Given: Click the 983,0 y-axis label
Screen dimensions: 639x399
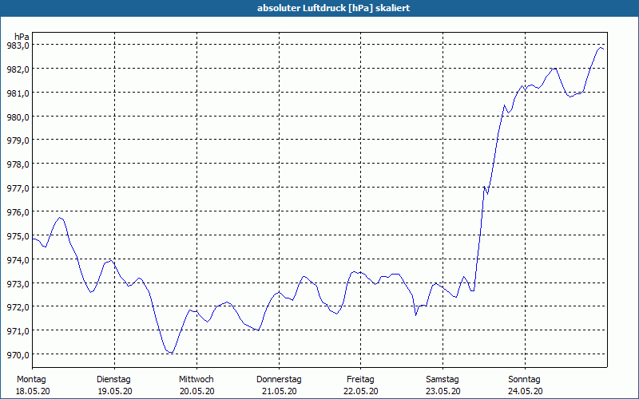Looking at the screenshot, I should (18, 45).
